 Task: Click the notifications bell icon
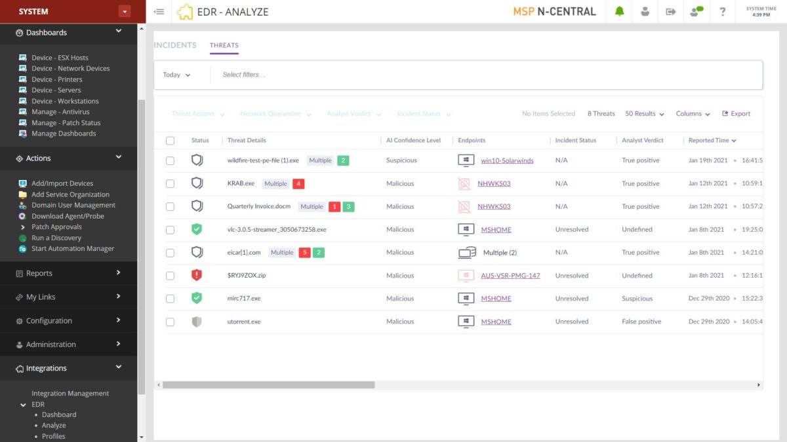619,11
